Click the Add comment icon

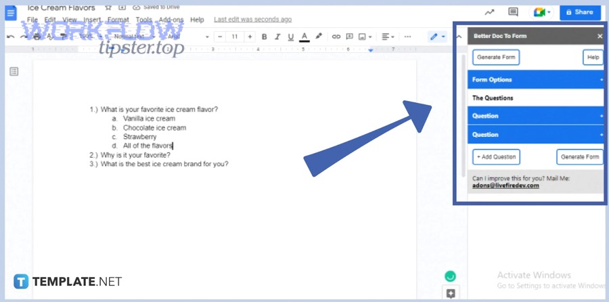coord(350,37)
